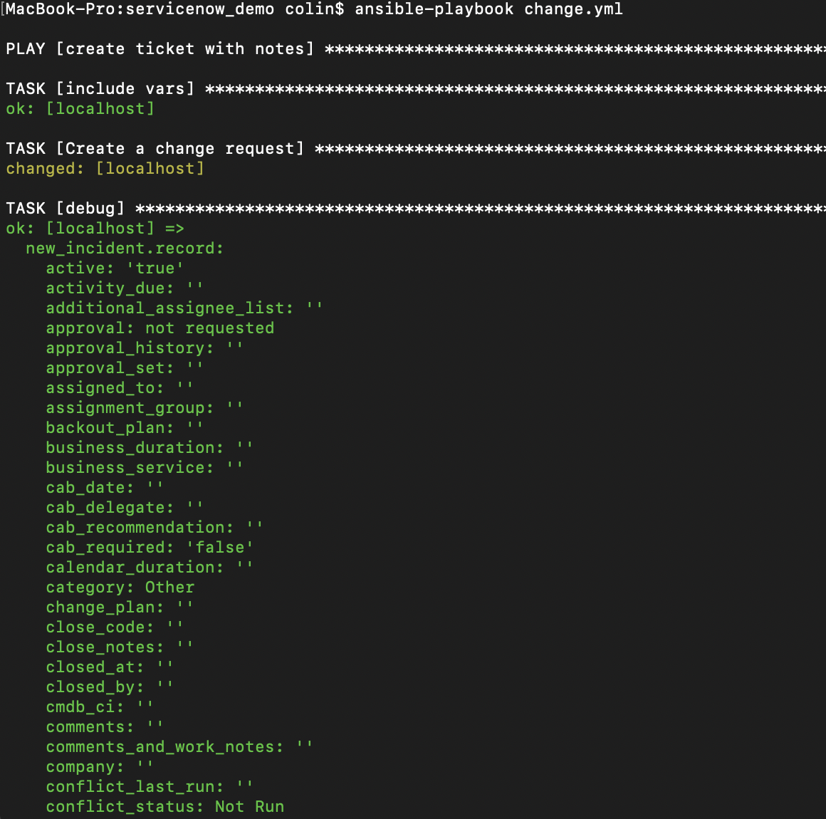Click the cab_required: 'false' line
826x819 pixels.
pyautogui.click(x=150, y=548)
